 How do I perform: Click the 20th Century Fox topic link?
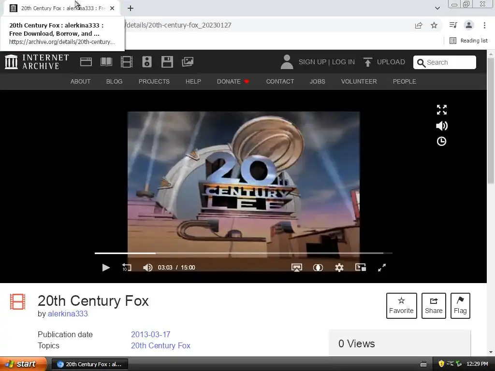[x=160, y=345]
